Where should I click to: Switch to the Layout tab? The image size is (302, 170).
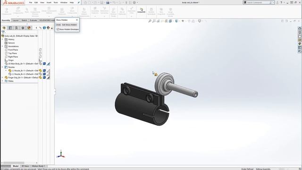(16, 20)
